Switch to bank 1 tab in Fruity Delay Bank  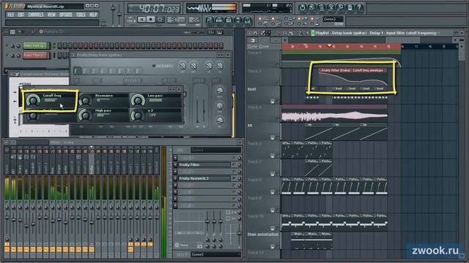pos(76,71)
